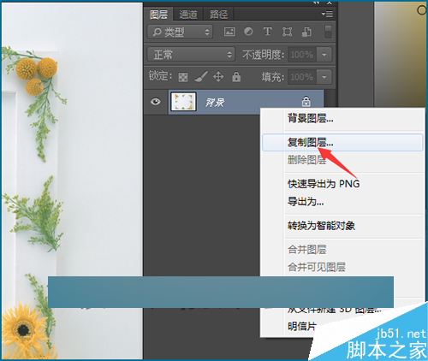Click the lock icon on 背景 layer
The image size is (428, 361).
click(x=306, y=101)
